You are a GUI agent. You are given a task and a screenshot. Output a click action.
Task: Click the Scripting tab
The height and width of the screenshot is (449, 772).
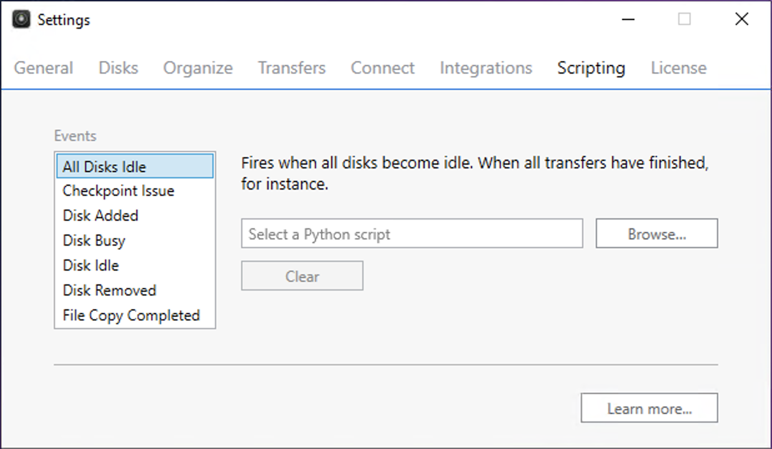591,68
